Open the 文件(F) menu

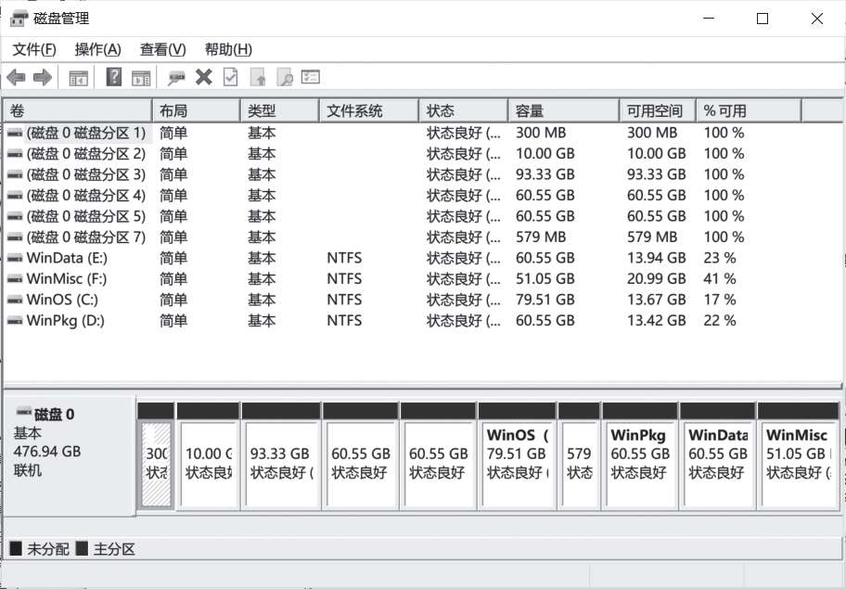tap(34, 49)
